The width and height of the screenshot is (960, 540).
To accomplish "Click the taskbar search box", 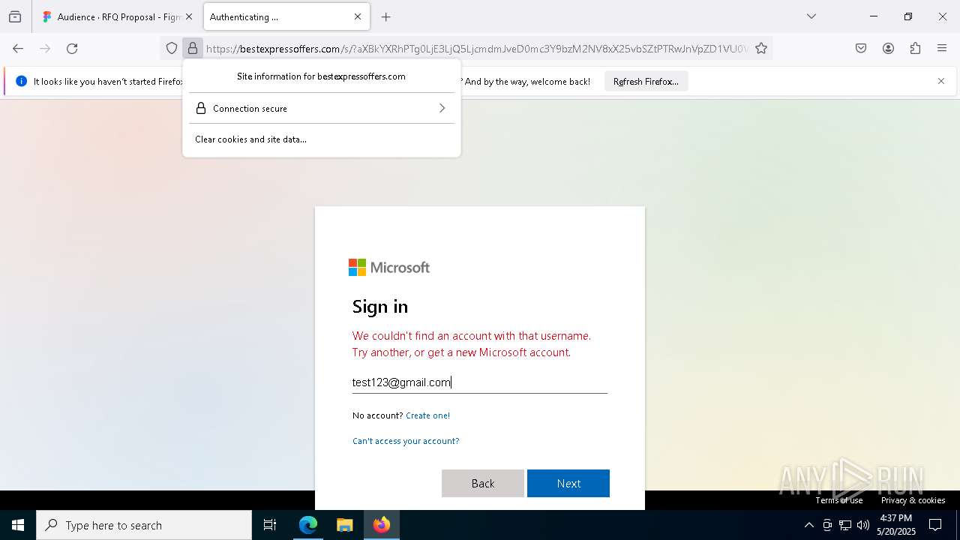I will tap(144, 526).
